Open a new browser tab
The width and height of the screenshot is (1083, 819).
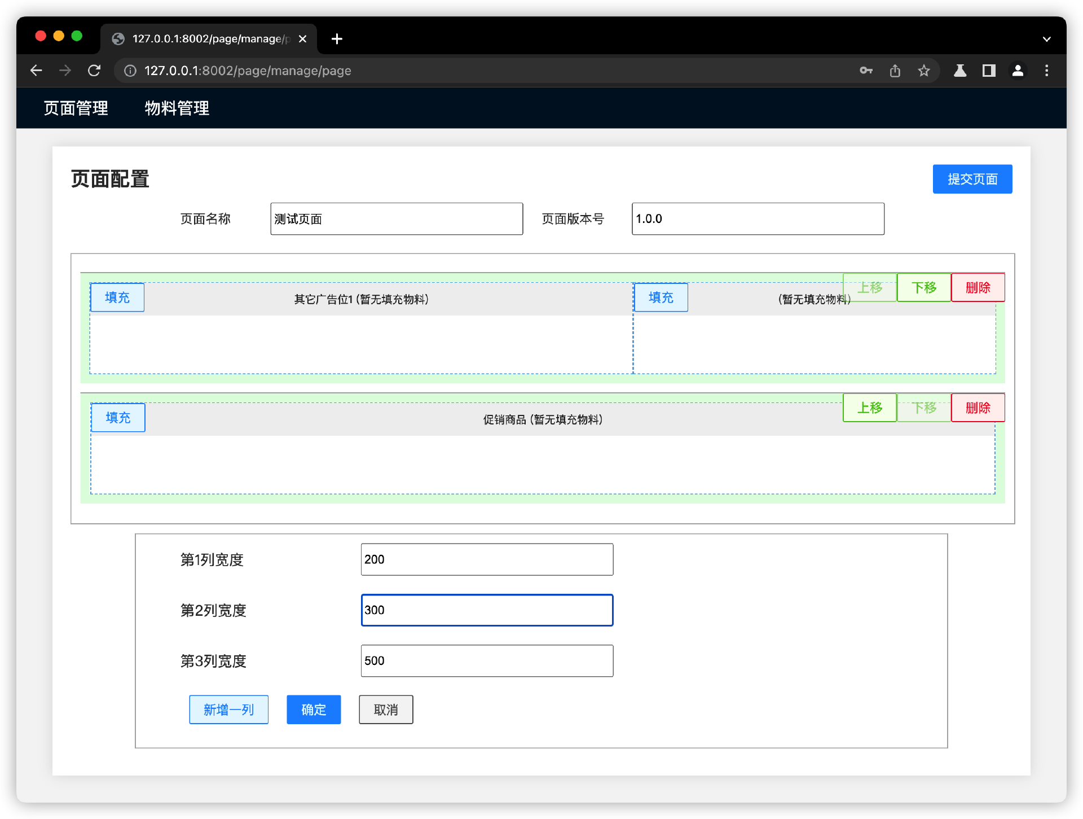[x=337, y=39]
